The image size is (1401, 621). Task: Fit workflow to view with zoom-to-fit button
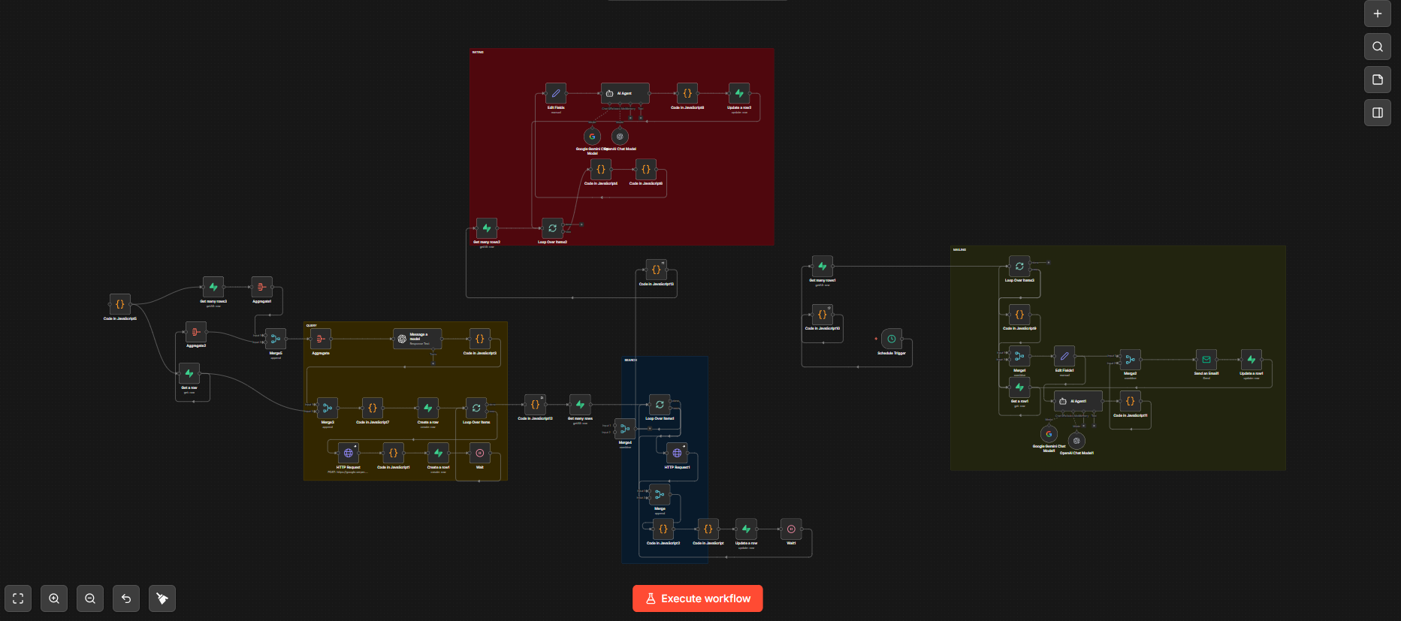(x=18, y=598)
